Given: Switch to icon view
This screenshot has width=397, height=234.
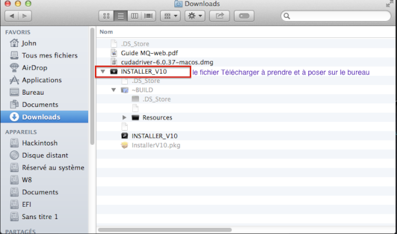Looking at the screenshot, I should (106, 16).
